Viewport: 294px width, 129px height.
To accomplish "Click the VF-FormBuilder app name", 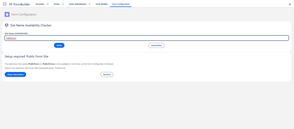I will tap(20, 4).
